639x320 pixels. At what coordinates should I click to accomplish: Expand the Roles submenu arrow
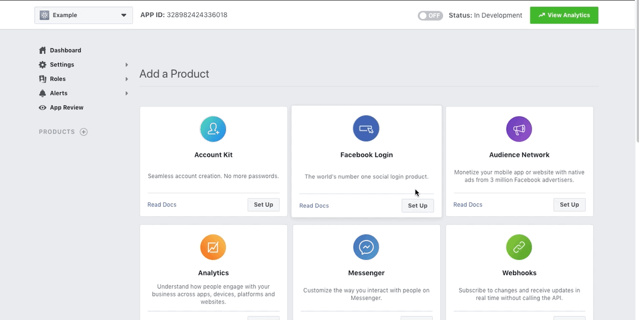(127, 79)
